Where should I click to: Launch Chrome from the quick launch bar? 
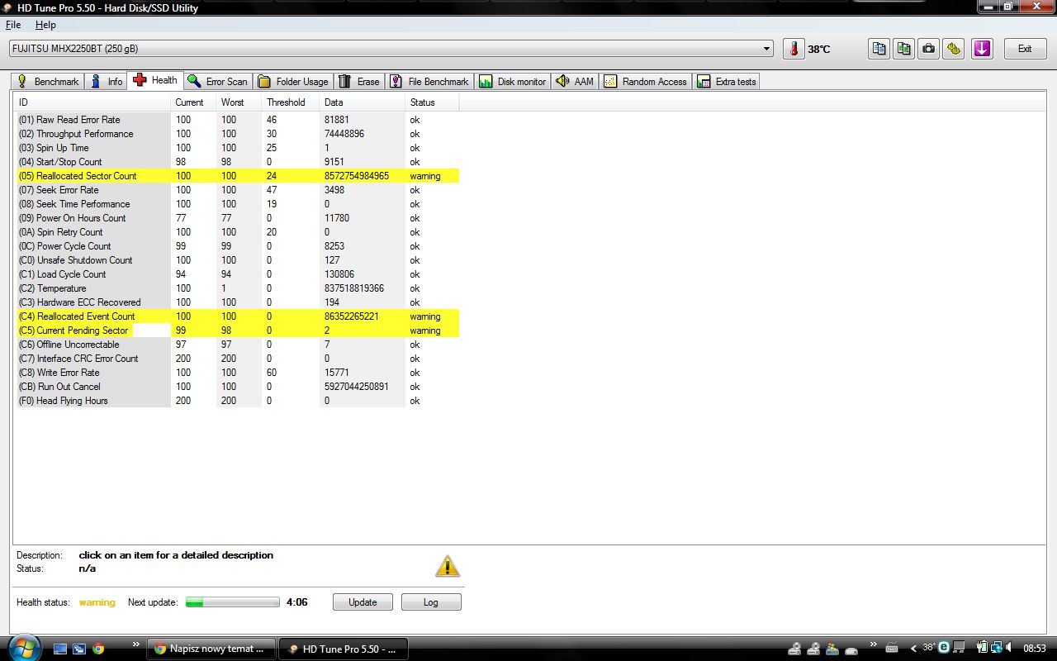click(x=98, y=649)
